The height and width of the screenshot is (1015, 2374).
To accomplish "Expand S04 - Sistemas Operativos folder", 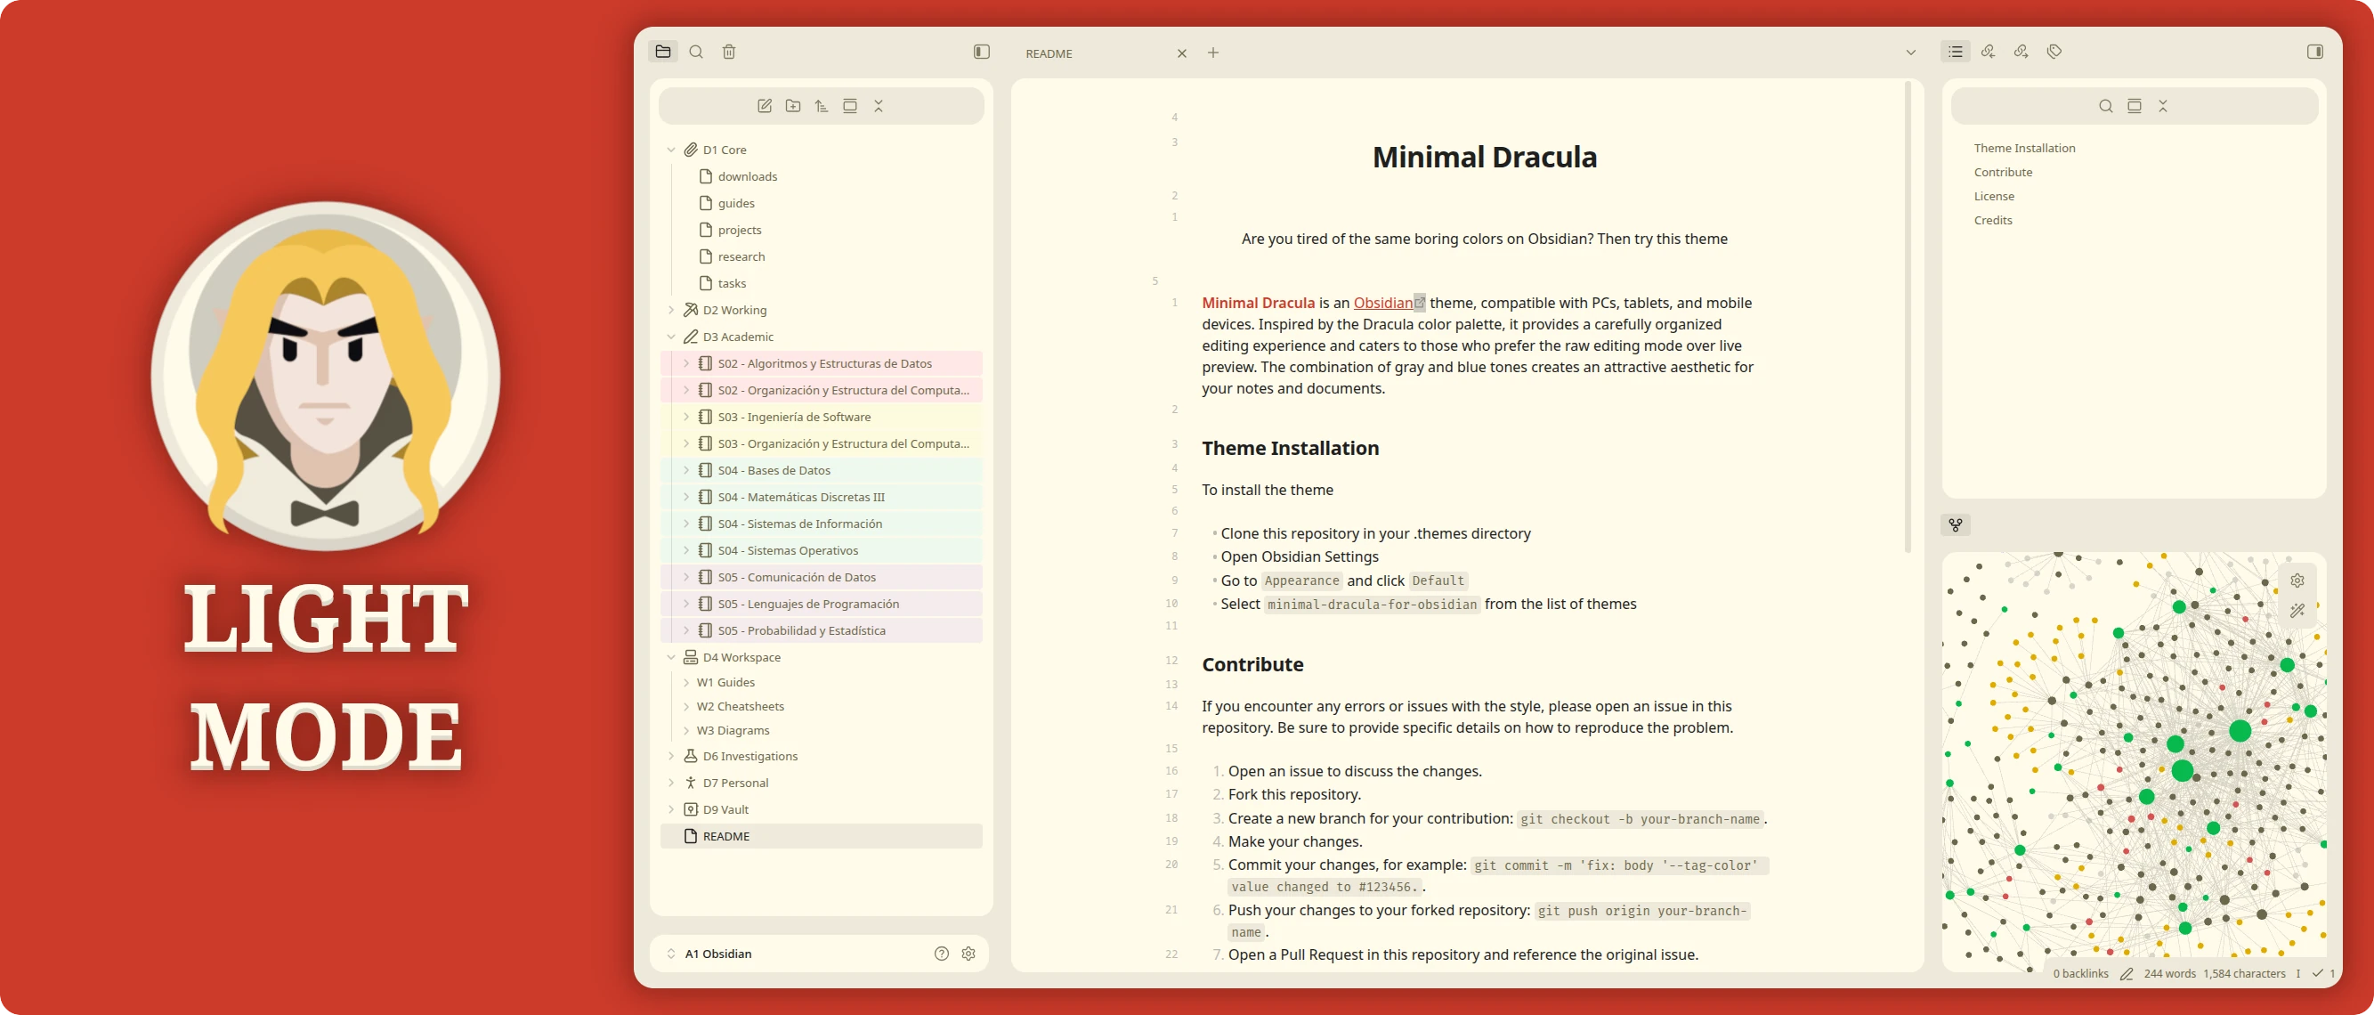I will [x=685, y=550].
